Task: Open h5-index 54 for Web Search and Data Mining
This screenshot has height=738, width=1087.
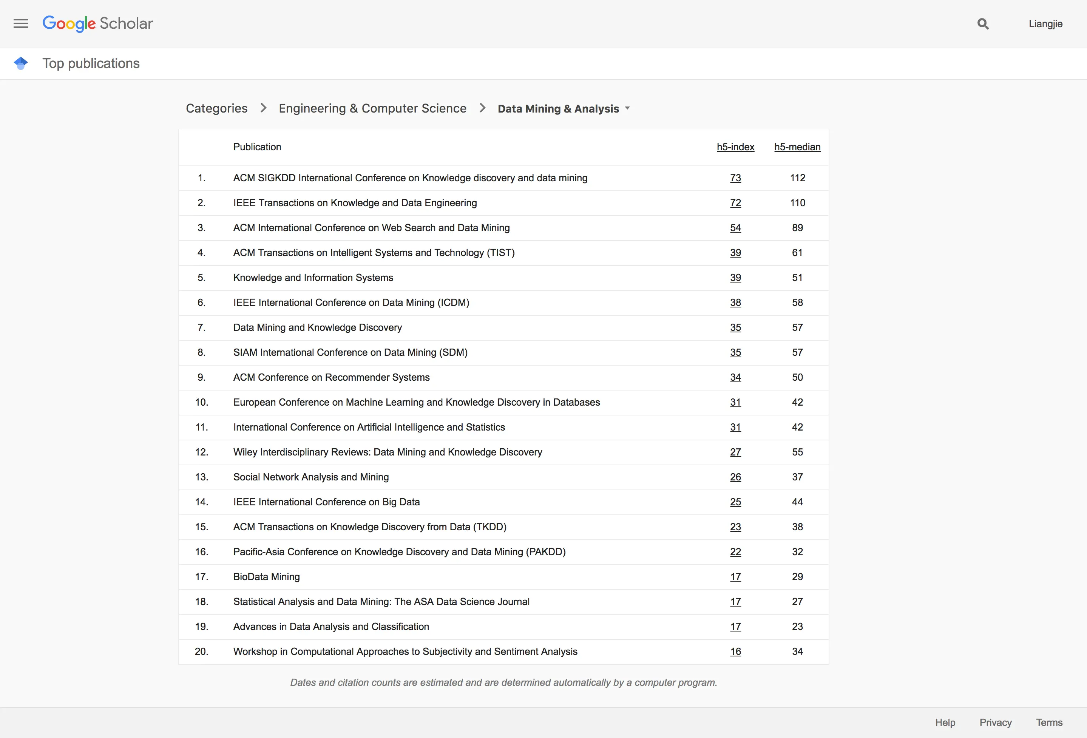Action: click(x=735, y=228)
